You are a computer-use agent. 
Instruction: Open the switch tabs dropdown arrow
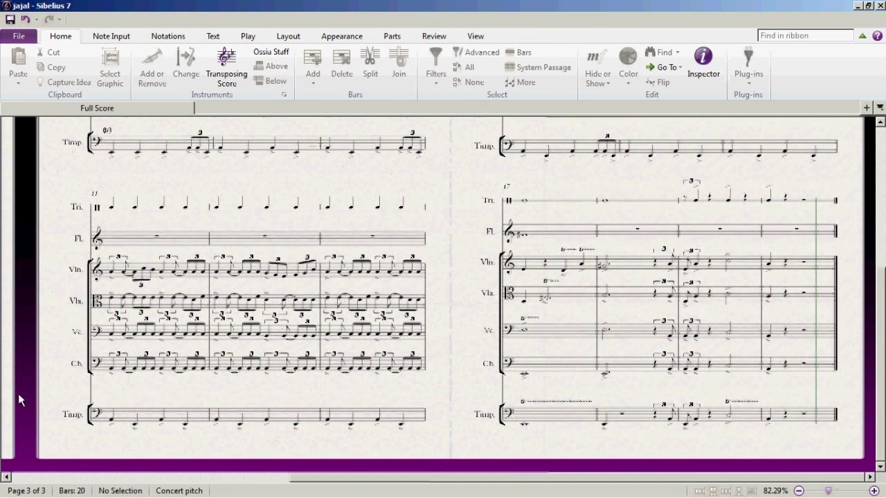pyautogui.click(x=880, y=108)
